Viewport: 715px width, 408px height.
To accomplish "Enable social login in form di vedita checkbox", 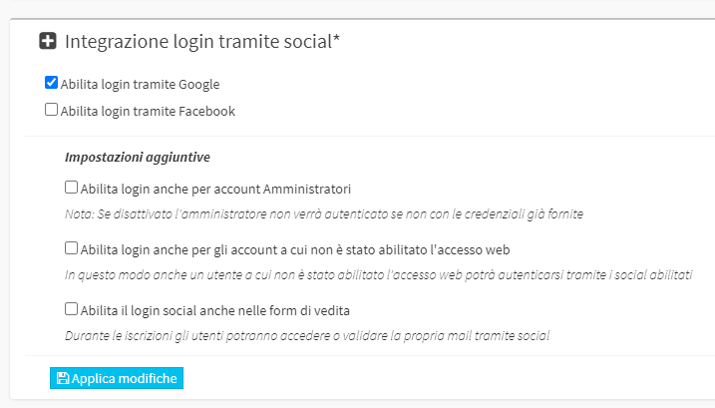I will [x=71, y=309].
